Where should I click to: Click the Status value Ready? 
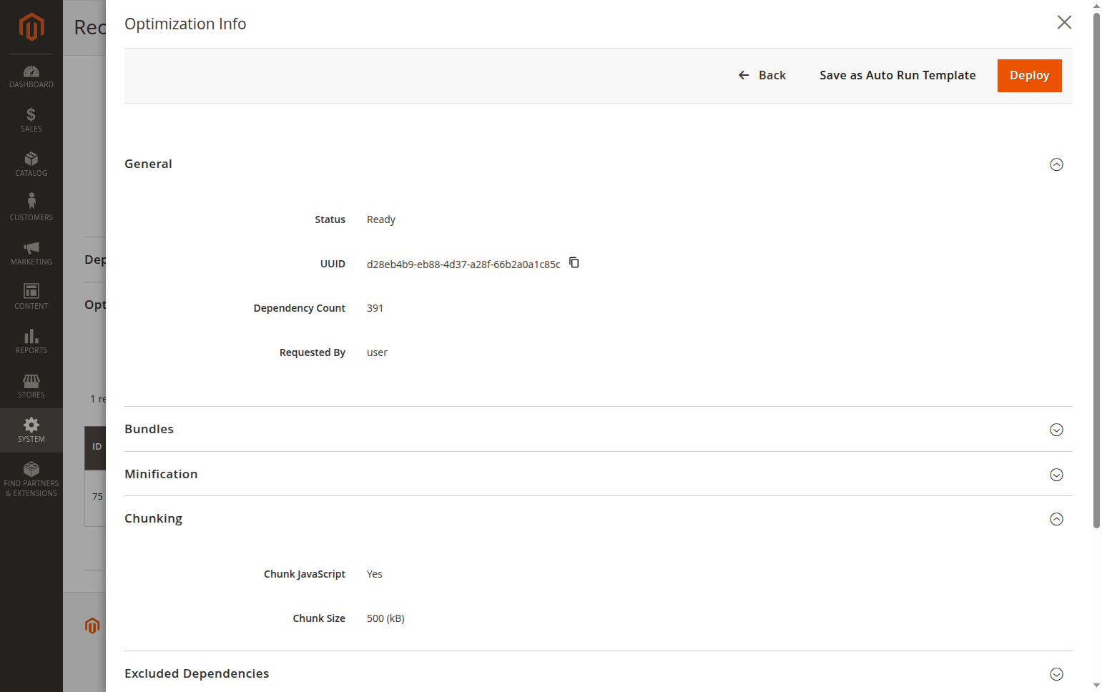point(381,219)
